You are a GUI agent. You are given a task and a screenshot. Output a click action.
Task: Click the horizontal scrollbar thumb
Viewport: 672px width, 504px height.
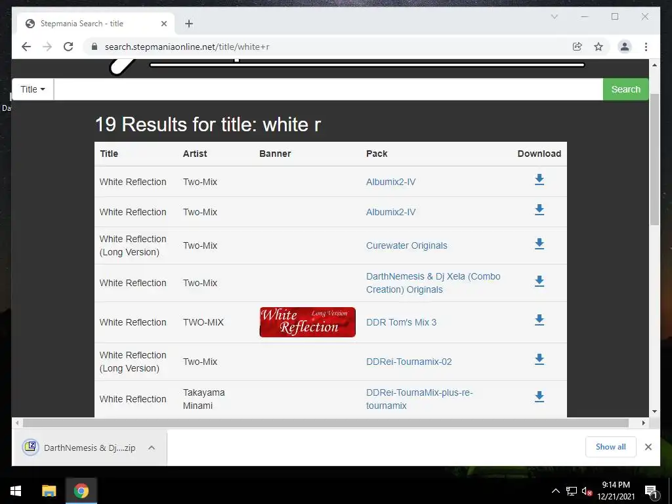(x=325, y=423)
